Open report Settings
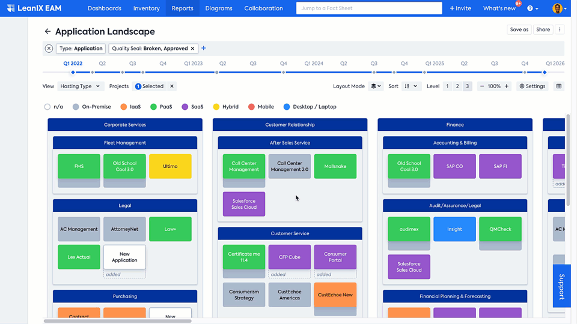 (x=532, y=86)
